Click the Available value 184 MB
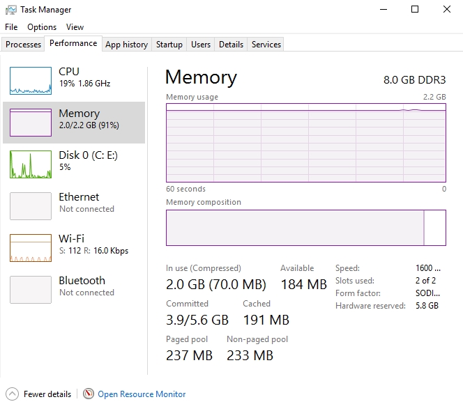Viewport: 463px width, 411px height. (304, 284)
